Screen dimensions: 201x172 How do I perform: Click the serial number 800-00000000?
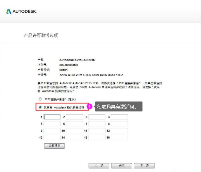point(69,65)
